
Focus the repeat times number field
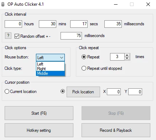coord(117,57)
